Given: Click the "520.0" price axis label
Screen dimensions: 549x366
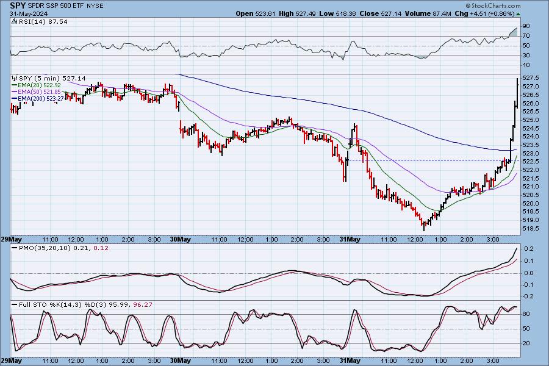Looking at the screenshot, I should 530,204.
